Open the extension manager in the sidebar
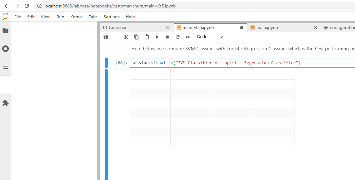Image resolution: width=355 pixels, height=180 pixels. (x=5, y=103)
